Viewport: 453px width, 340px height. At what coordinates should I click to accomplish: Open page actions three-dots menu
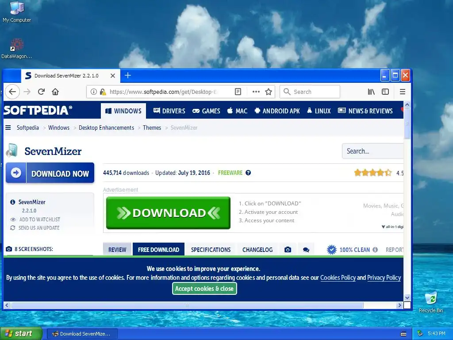(x=256, y=92)
